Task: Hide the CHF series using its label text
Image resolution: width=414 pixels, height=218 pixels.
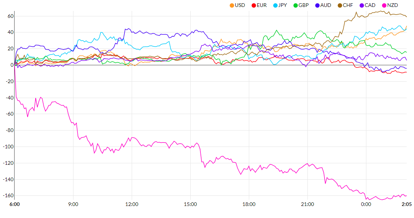Action: click(348, 5)
